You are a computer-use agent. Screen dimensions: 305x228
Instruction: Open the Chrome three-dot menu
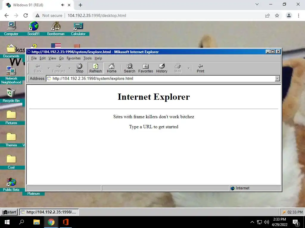click(x=298, y=15)
